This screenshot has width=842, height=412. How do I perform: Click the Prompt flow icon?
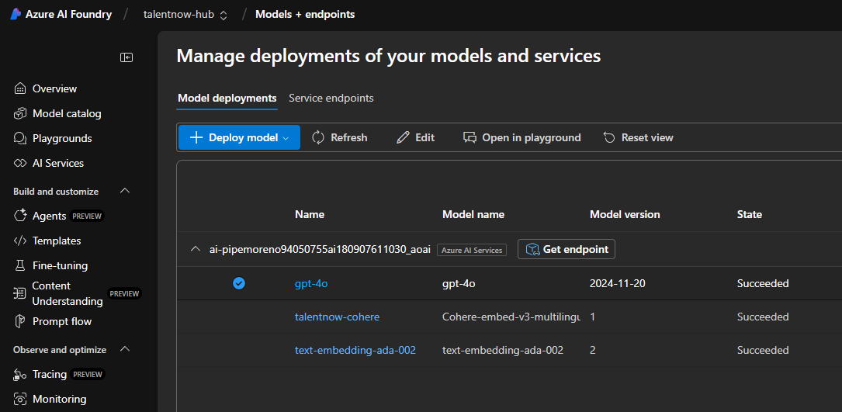coord(20,321)
